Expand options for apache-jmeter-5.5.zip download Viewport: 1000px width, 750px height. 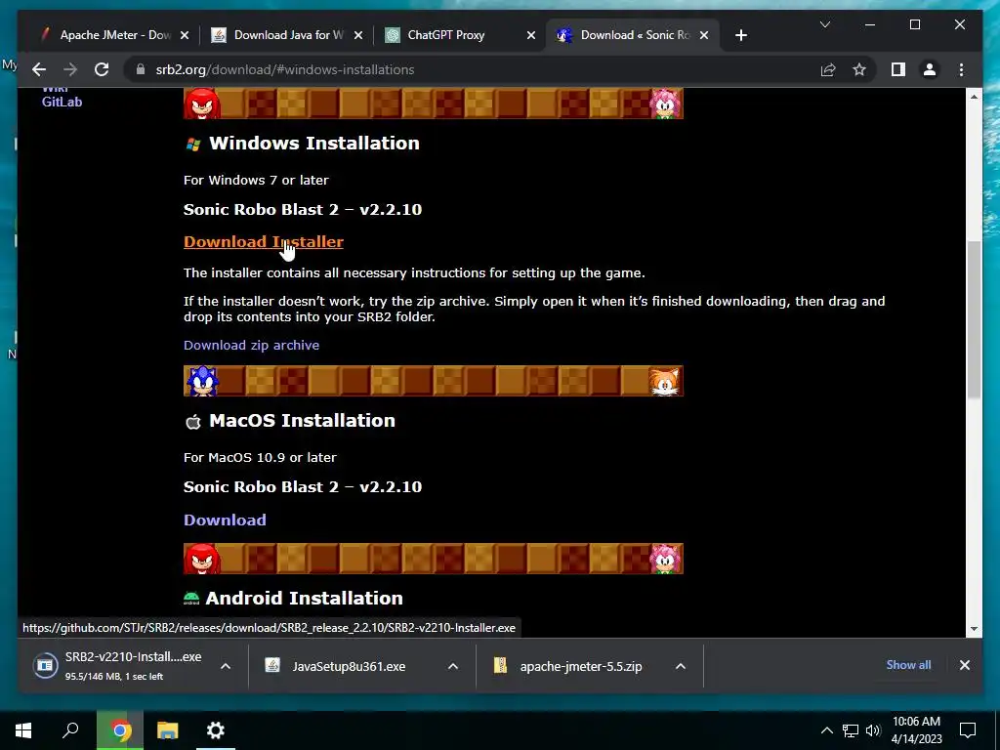681,666
